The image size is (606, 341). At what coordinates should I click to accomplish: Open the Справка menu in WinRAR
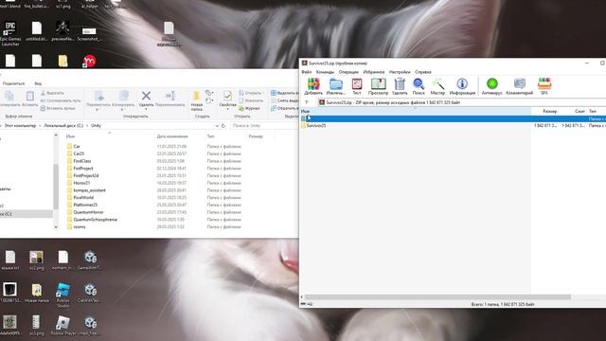click(x=423, y=72)
